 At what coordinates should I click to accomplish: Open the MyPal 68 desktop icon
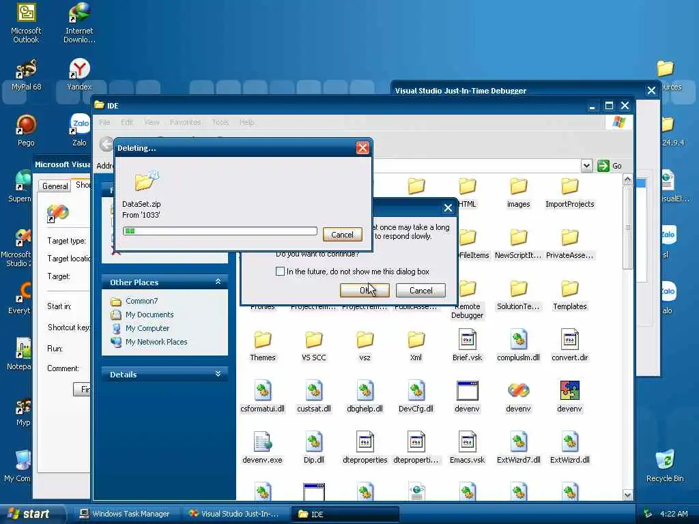26,75
